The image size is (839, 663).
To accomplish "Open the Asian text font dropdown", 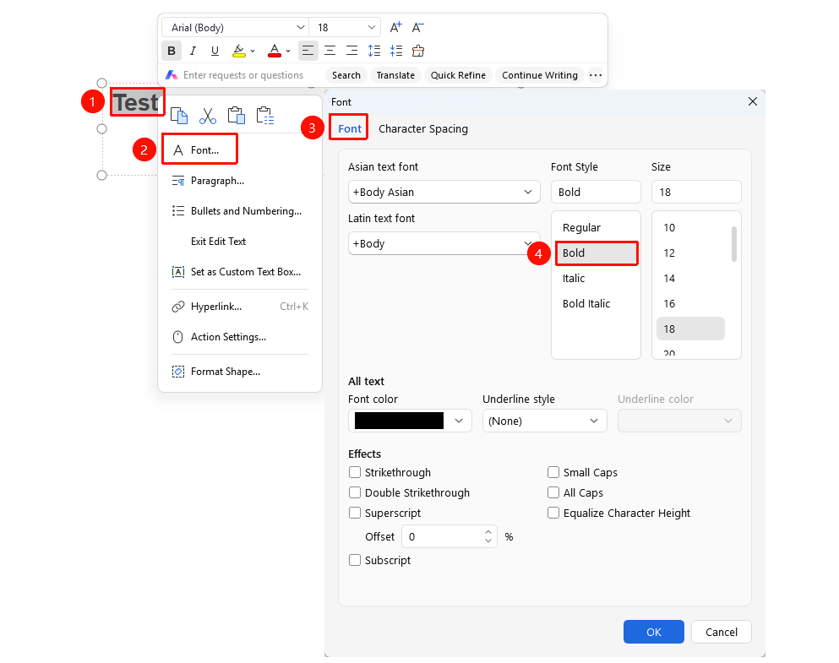I will point(444,192).
